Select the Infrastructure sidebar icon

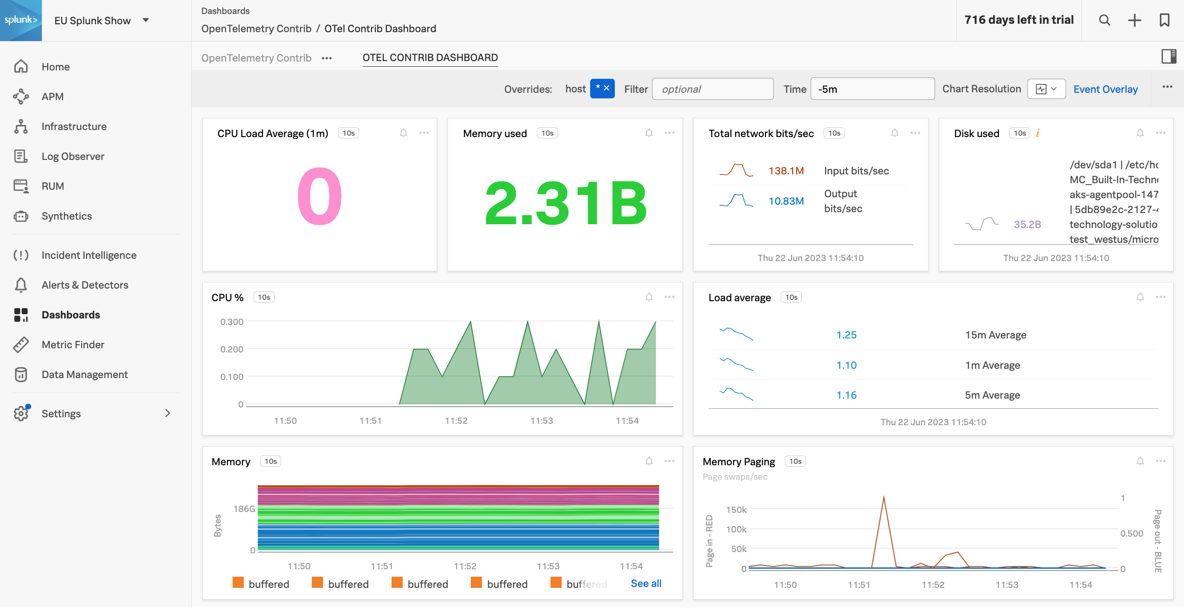pos(21,126)
